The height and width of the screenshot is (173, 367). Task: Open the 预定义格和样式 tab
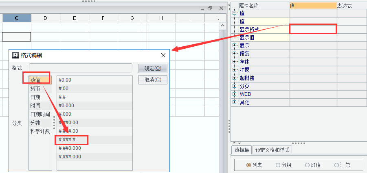[272, 150]
